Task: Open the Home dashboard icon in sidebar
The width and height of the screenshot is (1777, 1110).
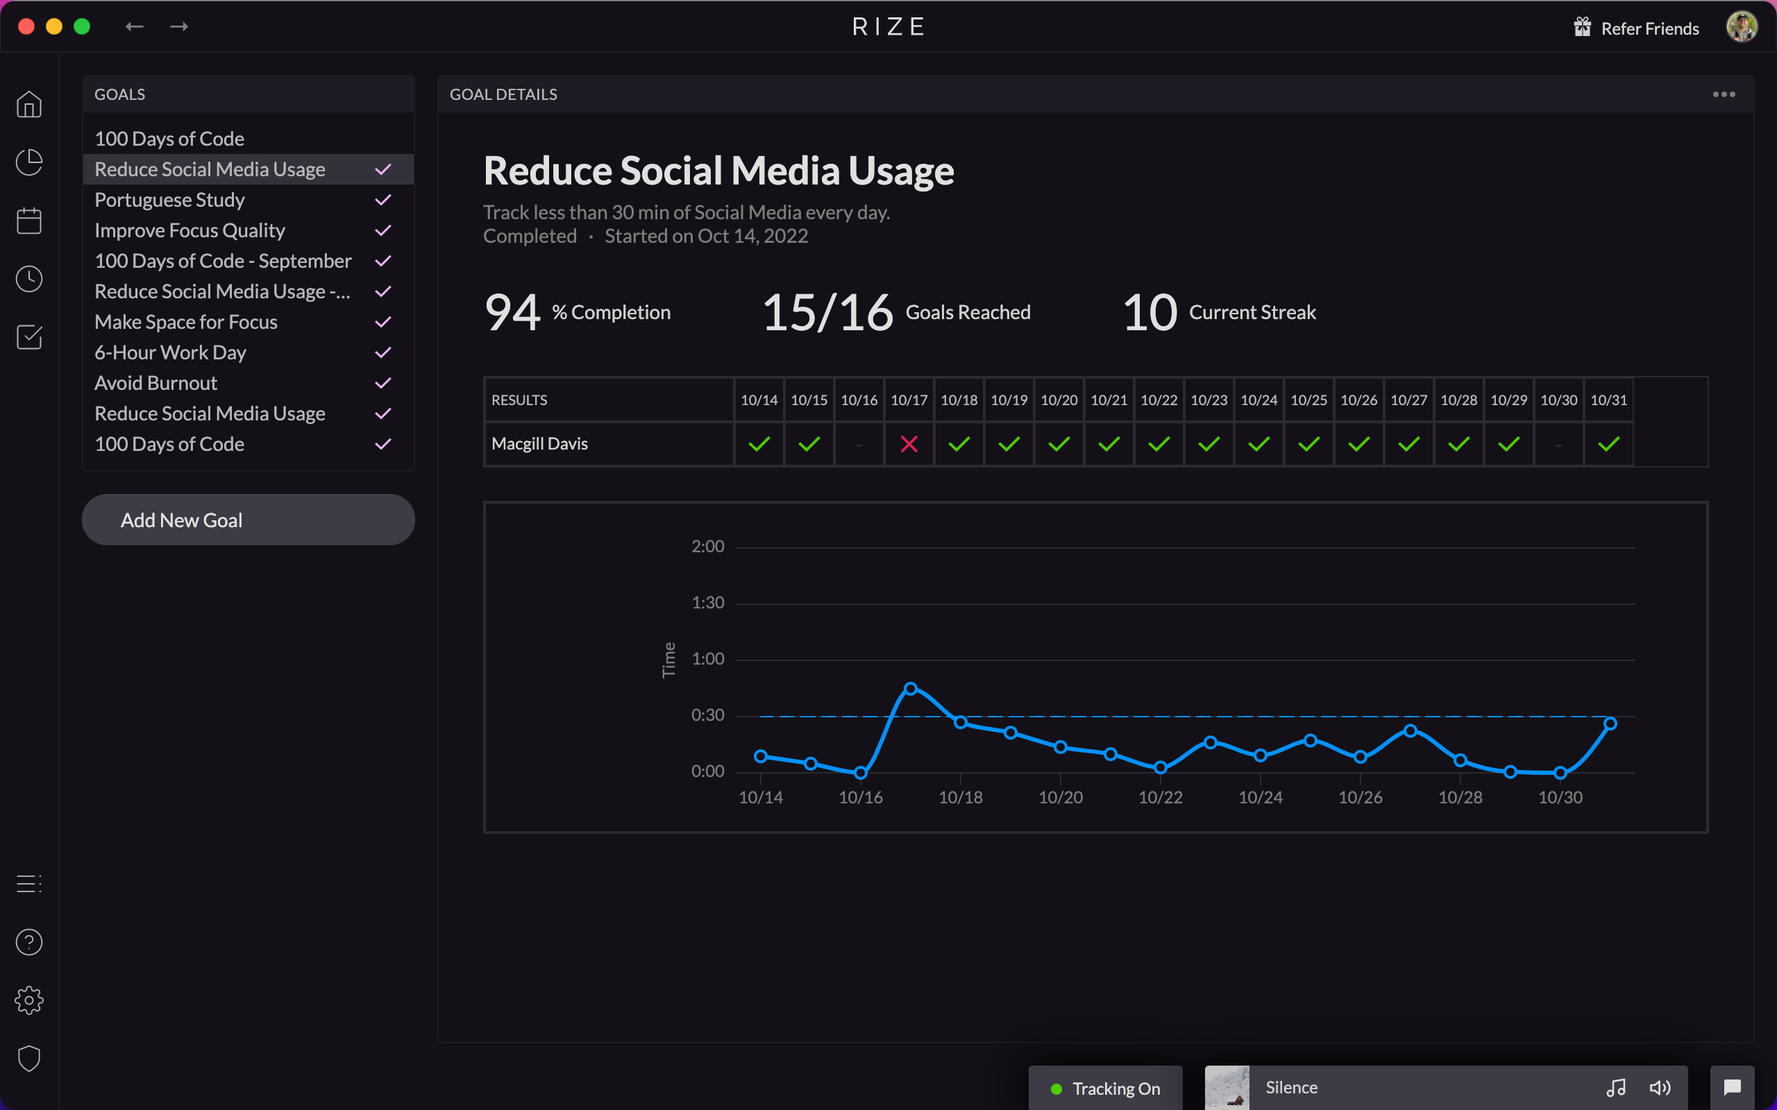Action: [29, 104]
